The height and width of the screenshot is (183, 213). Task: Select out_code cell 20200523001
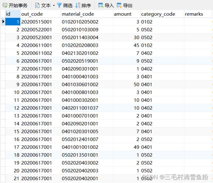tap(41, 37)
